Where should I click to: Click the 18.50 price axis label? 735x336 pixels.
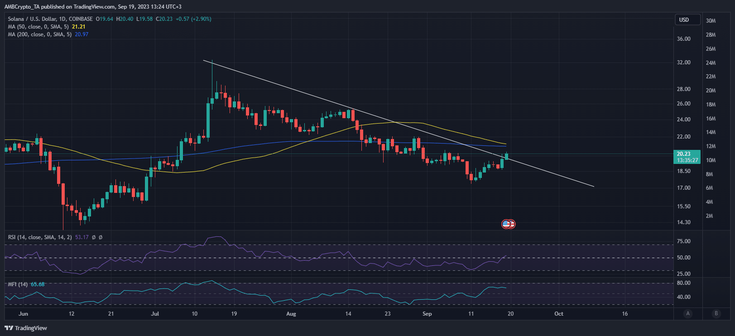(x=684, y=171)
